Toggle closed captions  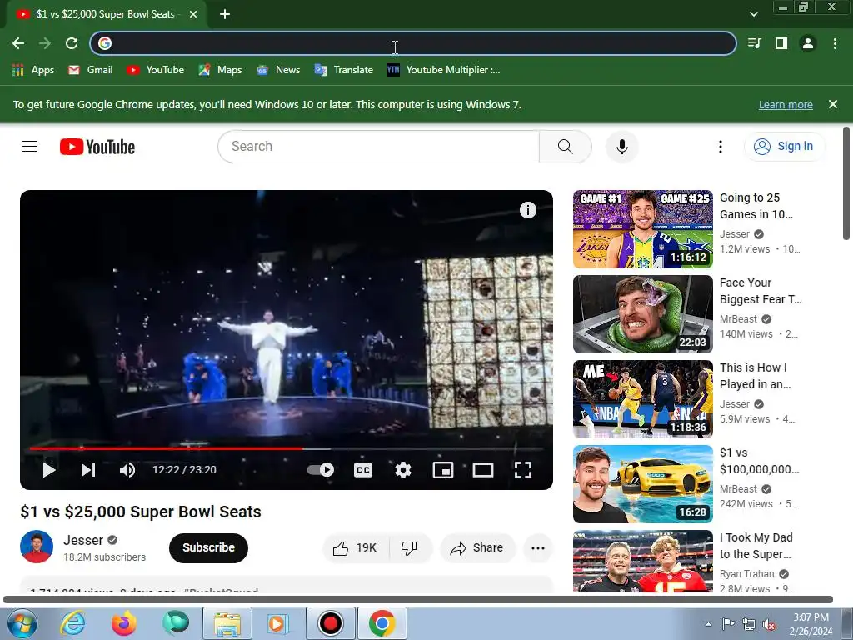click(x=363, y=470)
